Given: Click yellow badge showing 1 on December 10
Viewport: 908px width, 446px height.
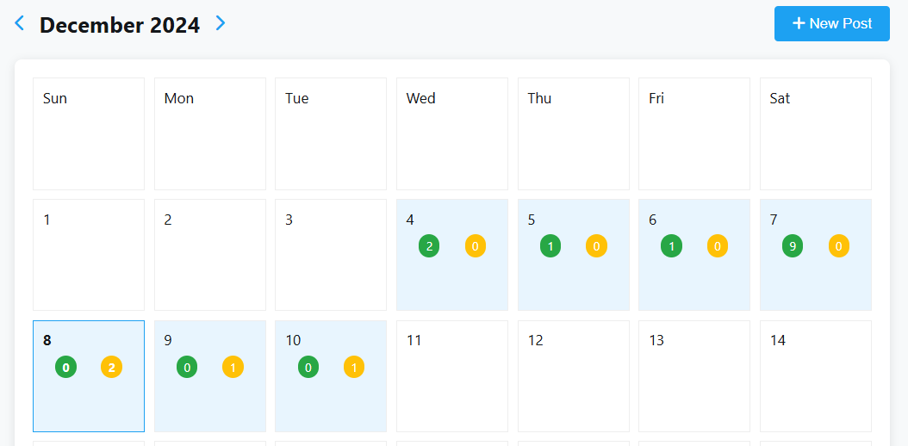Looking at the screenshot, I should tap(354, 368).
